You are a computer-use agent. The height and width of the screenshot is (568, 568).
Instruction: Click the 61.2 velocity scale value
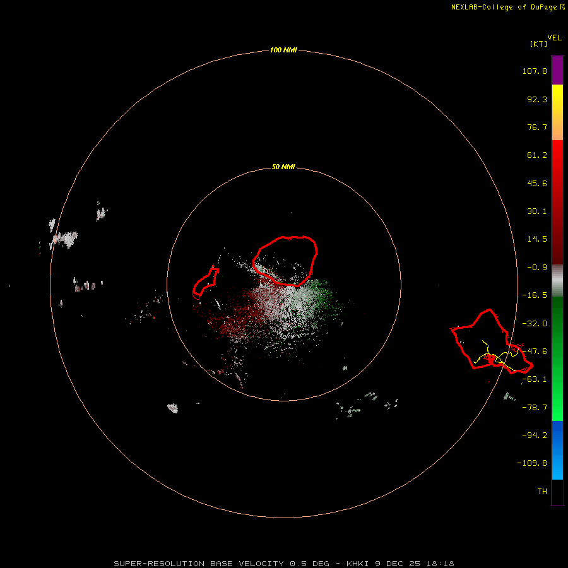(x=537, y=155)
